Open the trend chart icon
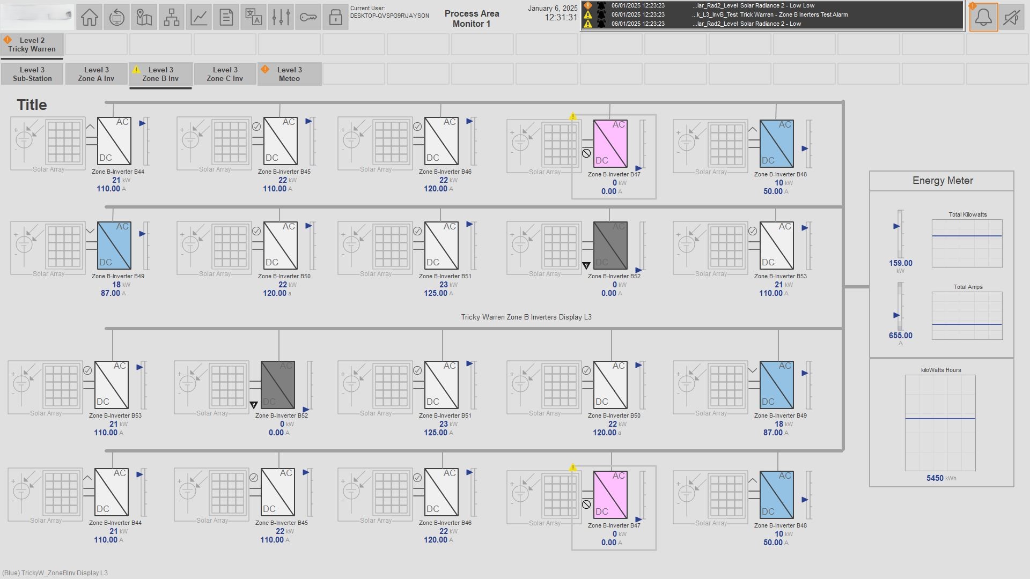The image size is (1030, 579). [199, 17]
